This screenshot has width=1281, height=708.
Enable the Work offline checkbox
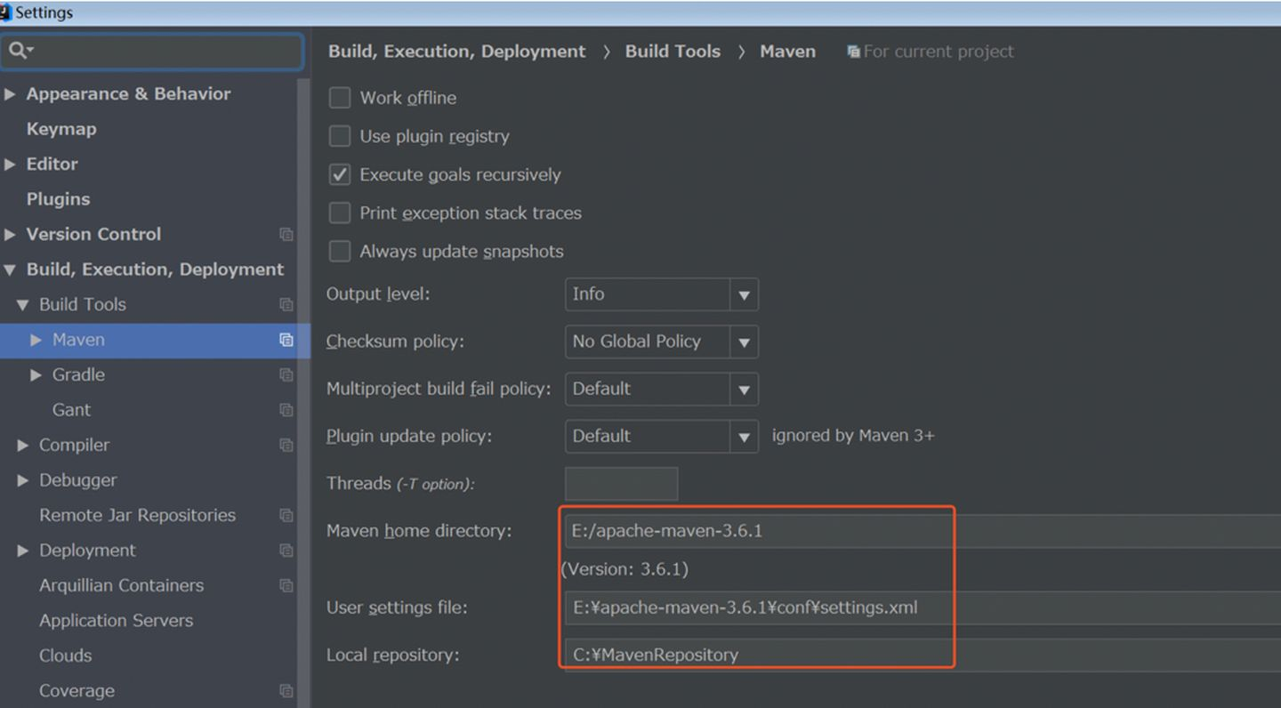pyautogui.click(x=340, y=98)
